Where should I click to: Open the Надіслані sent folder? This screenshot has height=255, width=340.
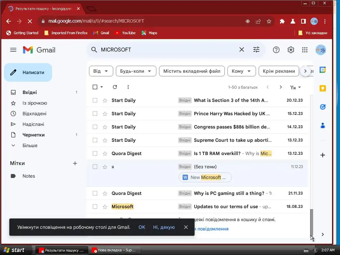(34, 124)
